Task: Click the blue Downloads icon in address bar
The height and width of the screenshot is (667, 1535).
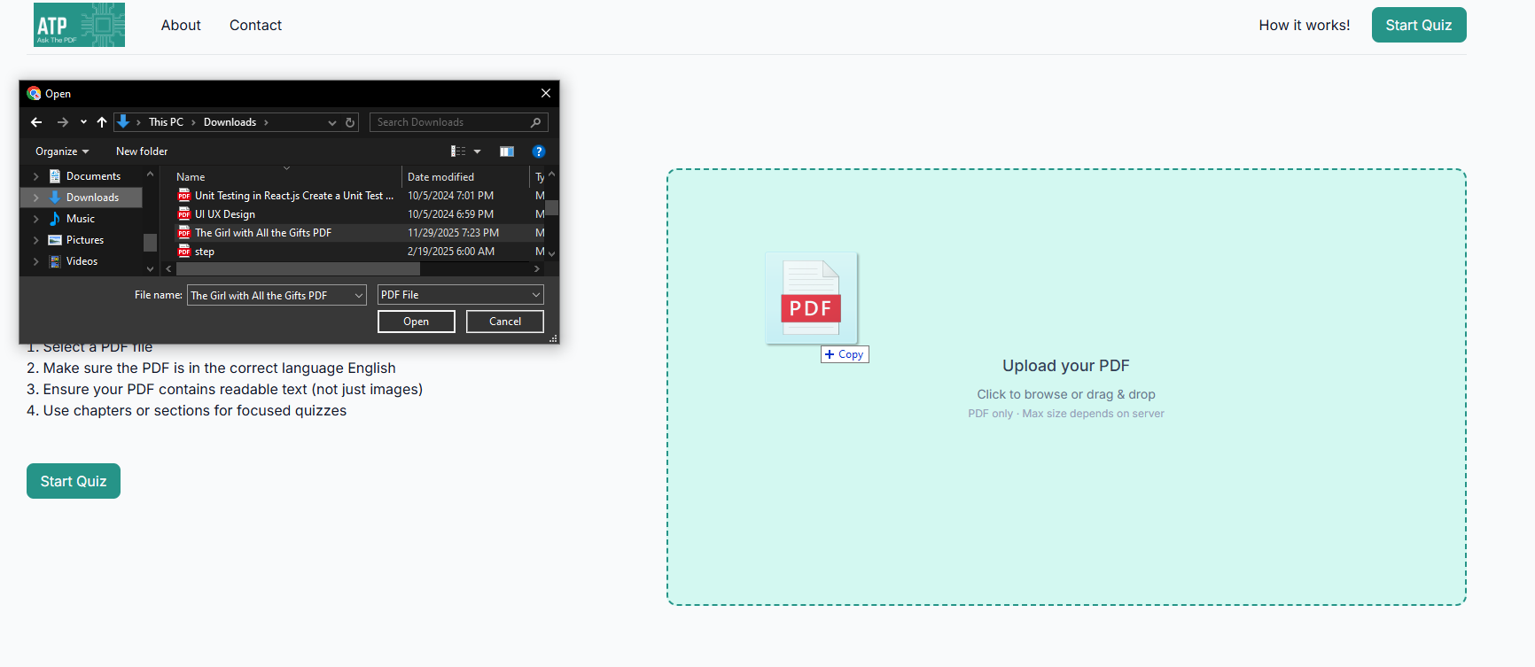Action: (x=123, y=121)
